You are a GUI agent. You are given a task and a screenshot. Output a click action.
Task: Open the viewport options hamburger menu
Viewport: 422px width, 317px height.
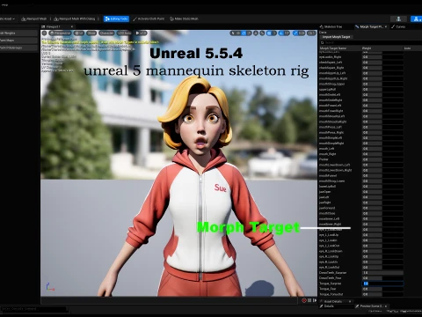click(x=45, y=33)
